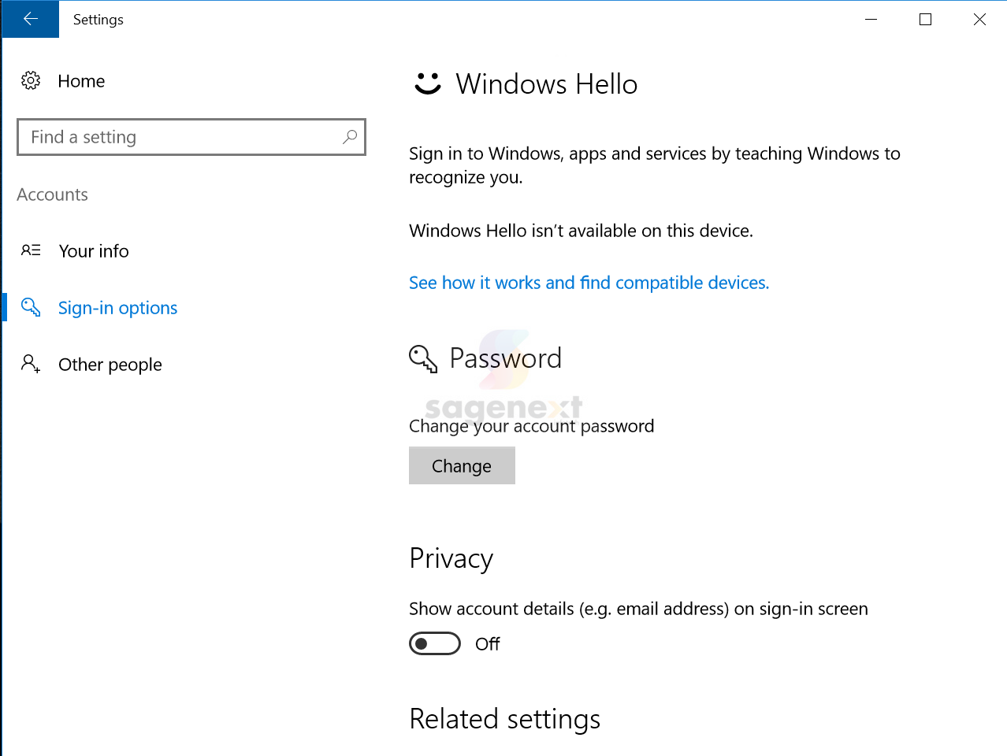The width and height of the screenshot is (1007, 756).
Task: Click the Other people icon
Action: click(x=30, y=363)
